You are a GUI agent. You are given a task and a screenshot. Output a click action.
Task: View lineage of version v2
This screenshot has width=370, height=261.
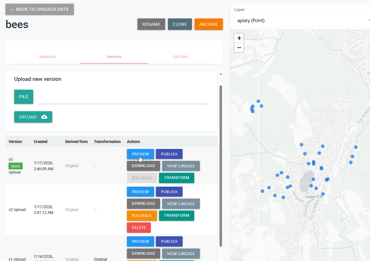click(181, 204)
